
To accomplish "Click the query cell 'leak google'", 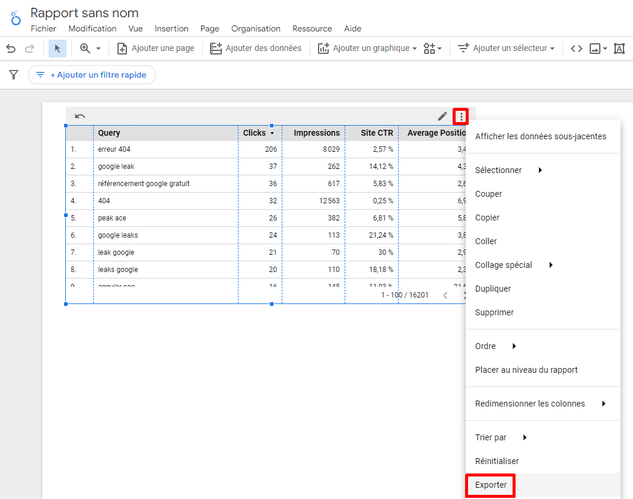I will (116, 252).
